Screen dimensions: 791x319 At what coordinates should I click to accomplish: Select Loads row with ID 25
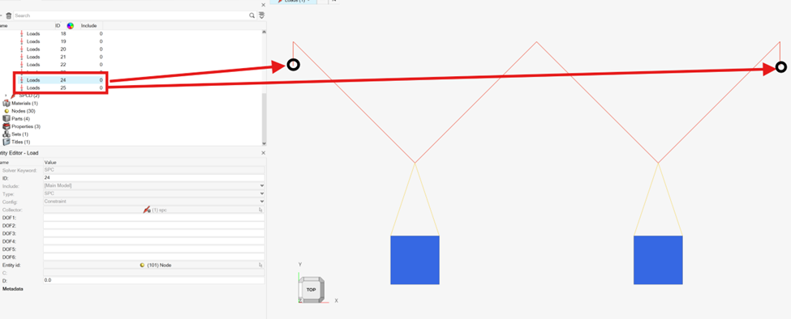click(x=61, y=88)
